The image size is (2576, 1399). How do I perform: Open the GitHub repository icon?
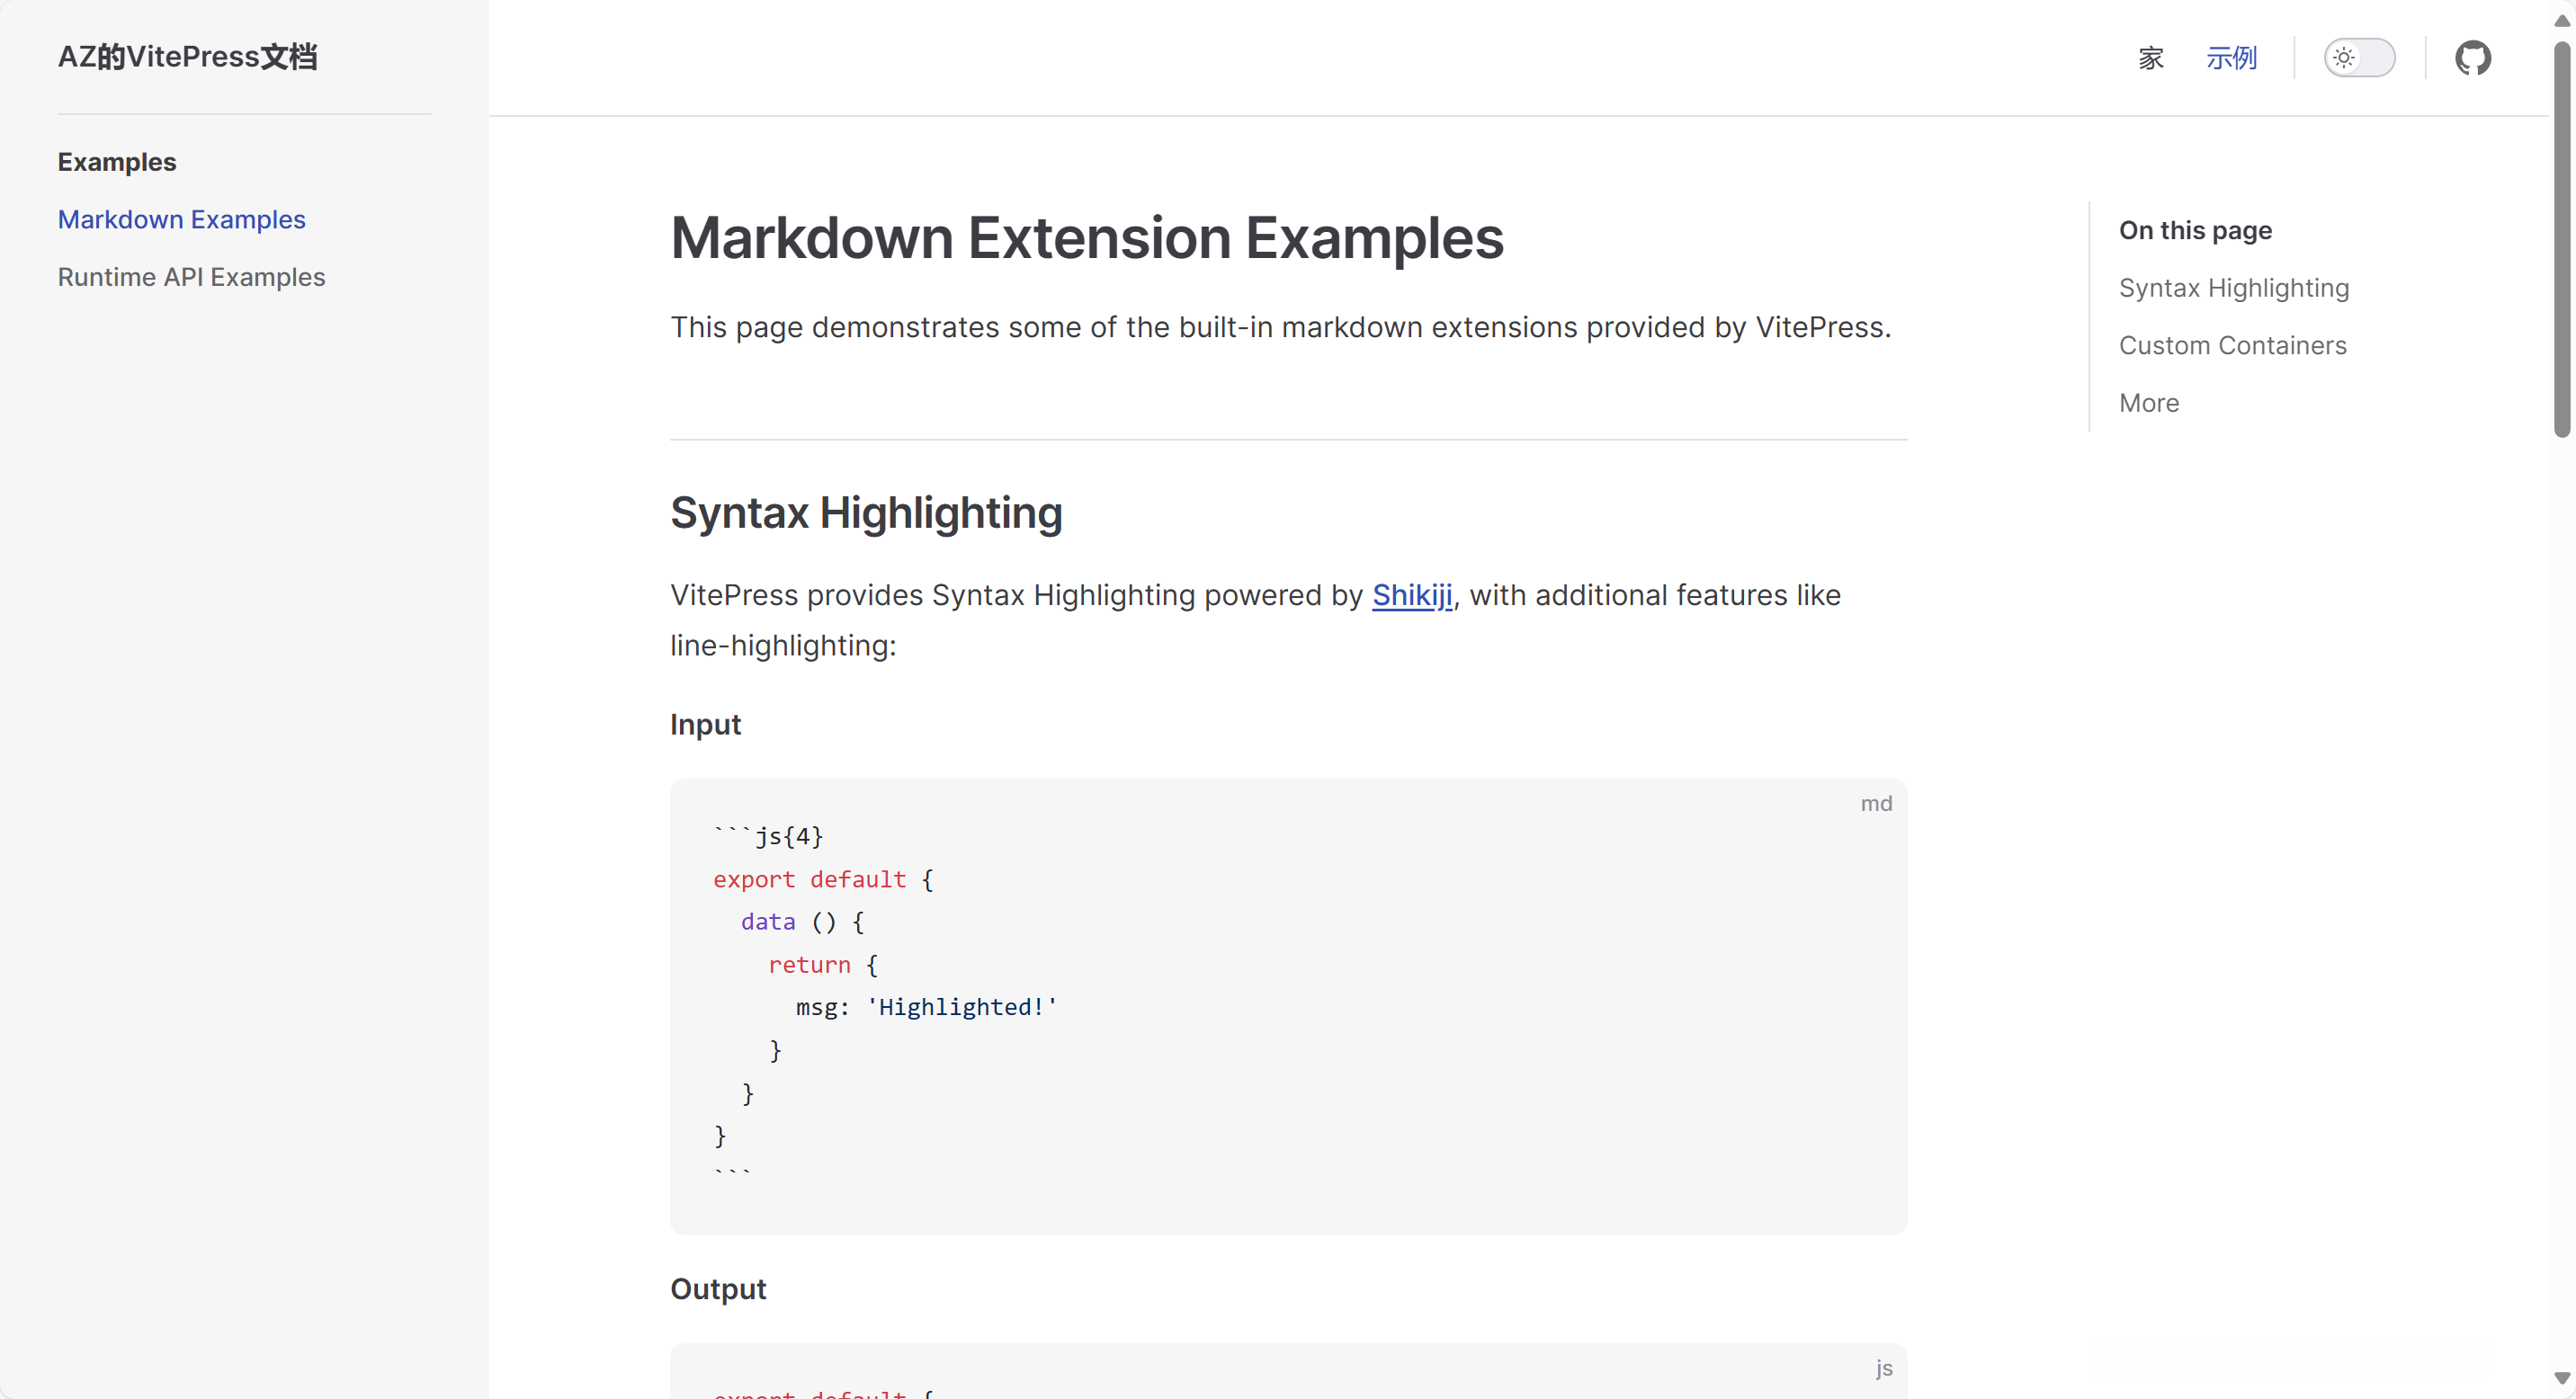click(x=2472, y=58)
